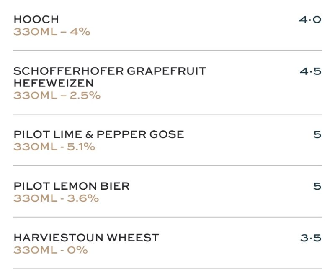This screenshot has height=274, width=335.
Task: Click the Hooch 330ML – 4% details
Action: tap(52, 32)
